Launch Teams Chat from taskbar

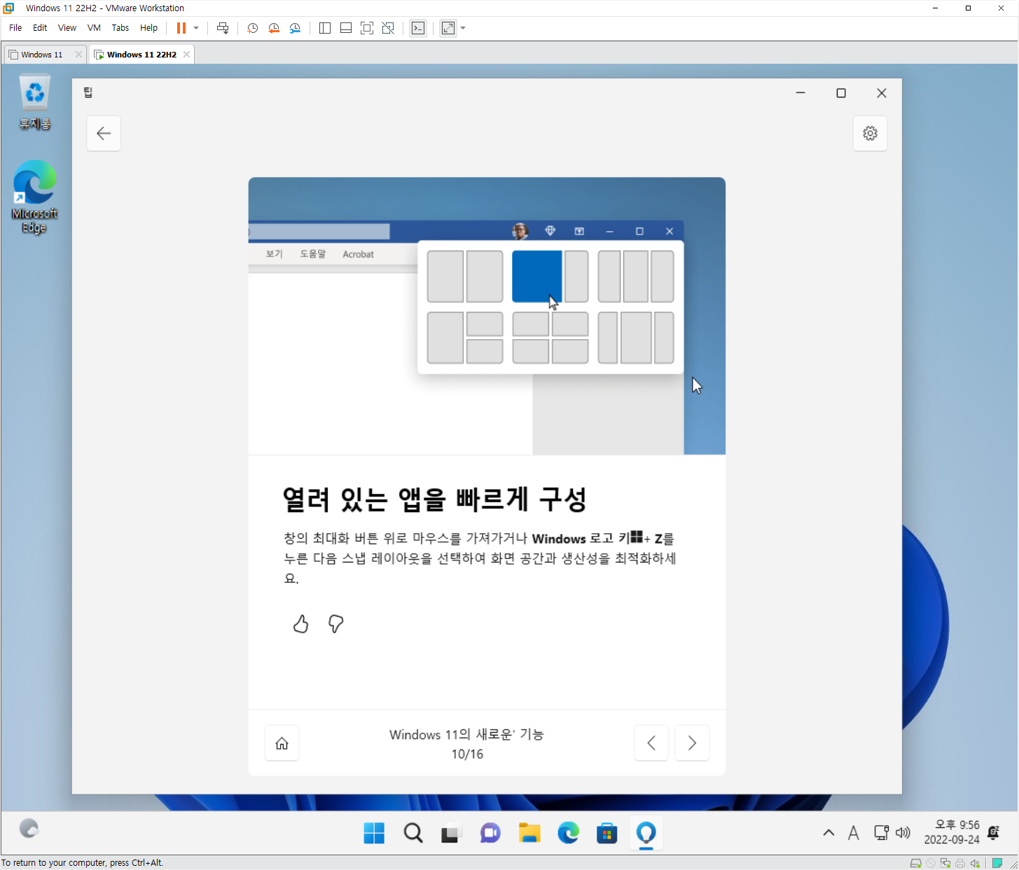click(490, 833)
